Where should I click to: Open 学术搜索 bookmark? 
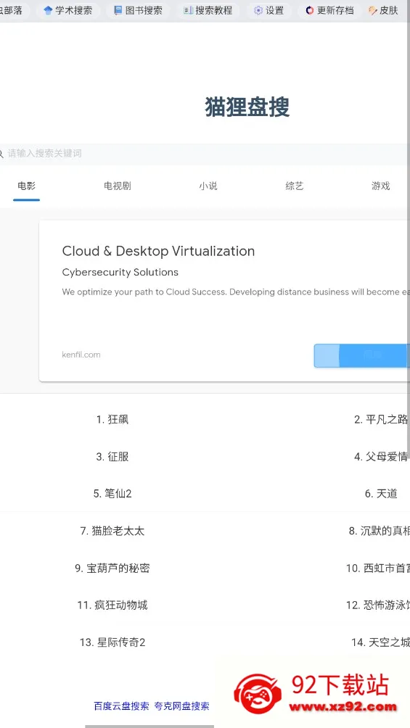pyautogui.click(x=68, y=10)
